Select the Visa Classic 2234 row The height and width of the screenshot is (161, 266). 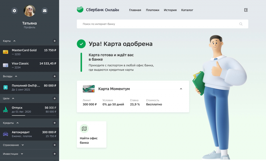(30, 65)
